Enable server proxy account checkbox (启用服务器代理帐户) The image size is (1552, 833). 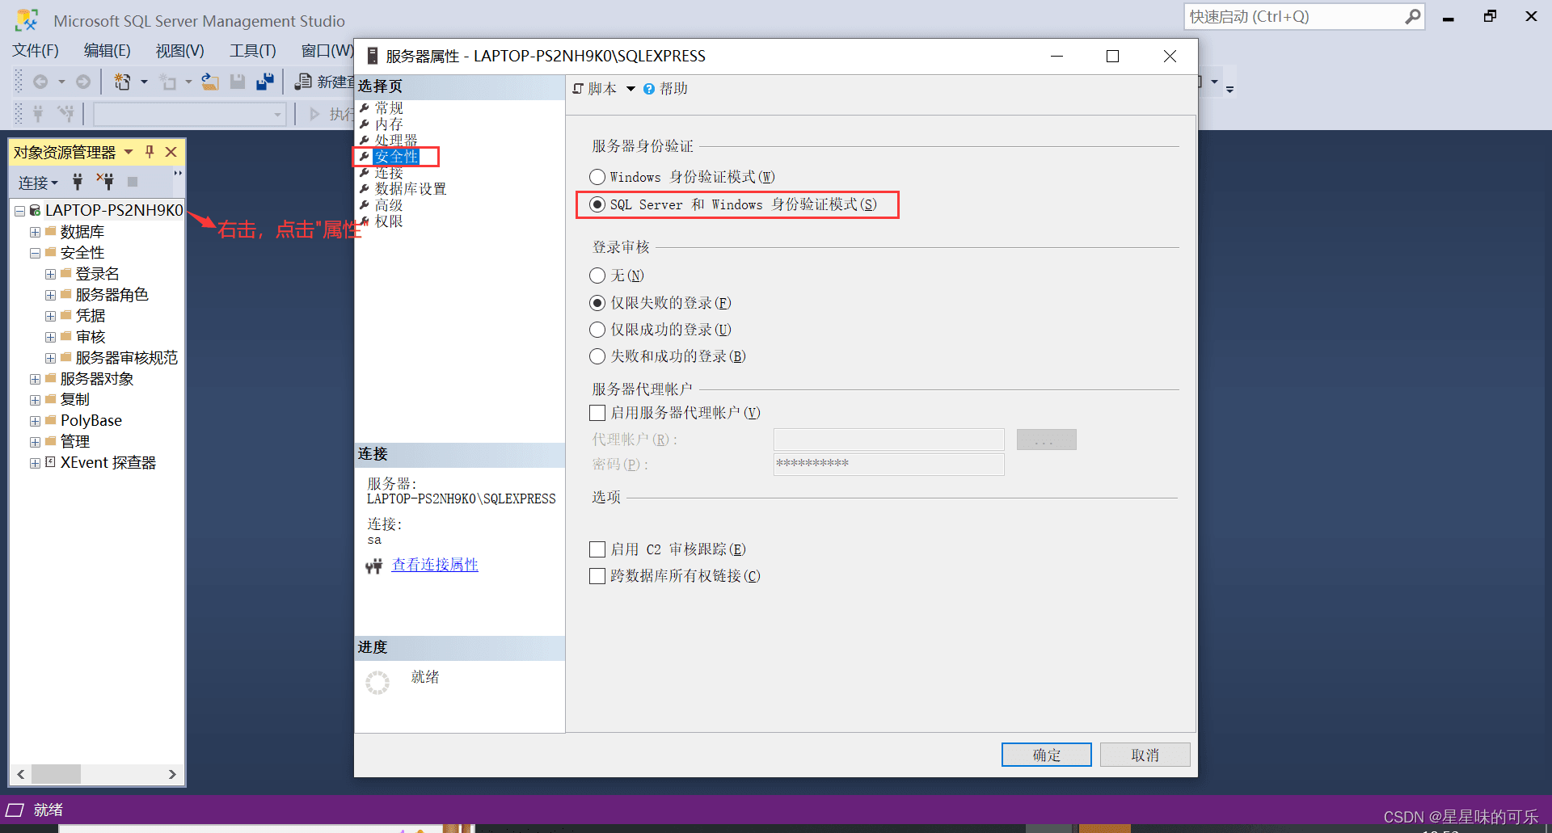[x=597, y=413]
